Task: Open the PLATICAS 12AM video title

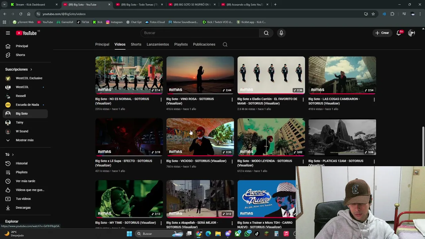Action: [336, 162]
